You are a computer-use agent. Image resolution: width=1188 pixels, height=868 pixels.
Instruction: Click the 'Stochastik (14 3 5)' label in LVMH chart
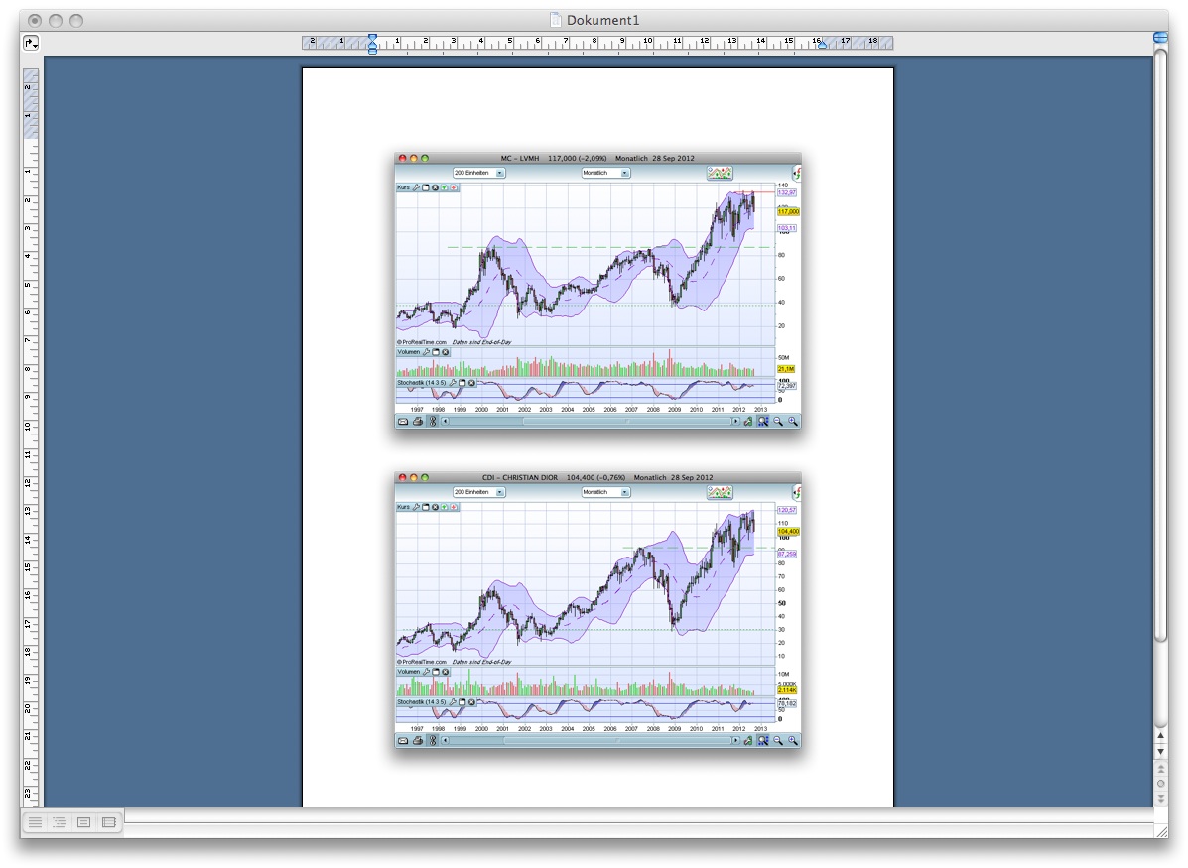point(421,383)
